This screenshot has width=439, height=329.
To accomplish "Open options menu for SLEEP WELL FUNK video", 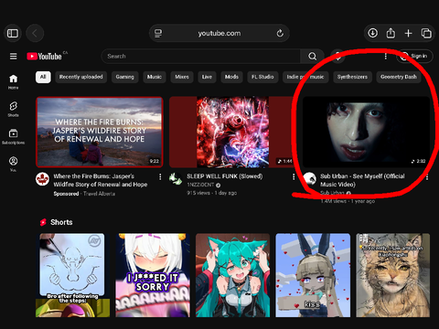I will [294, 176].
